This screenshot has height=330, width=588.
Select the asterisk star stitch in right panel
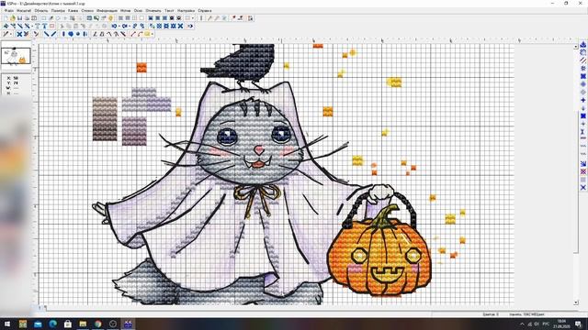[583, 69]
